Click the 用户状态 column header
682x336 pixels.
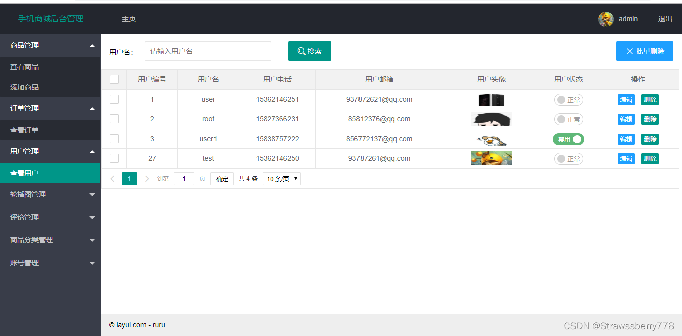[568, 79]
